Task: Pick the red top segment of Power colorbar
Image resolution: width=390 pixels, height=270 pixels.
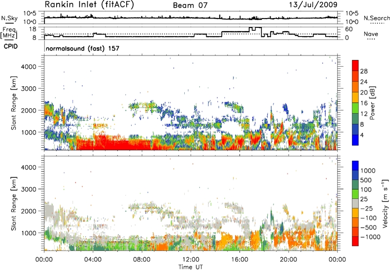Action: tap(355, 66)
